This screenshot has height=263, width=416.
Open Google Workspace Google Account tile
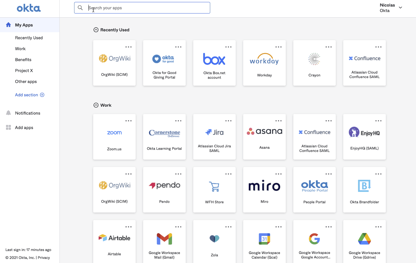(x=314, y=241)
